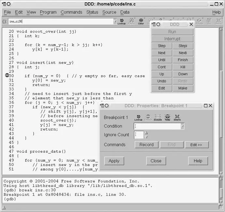
Task: Open the Program menu
Action: [48, 12]
